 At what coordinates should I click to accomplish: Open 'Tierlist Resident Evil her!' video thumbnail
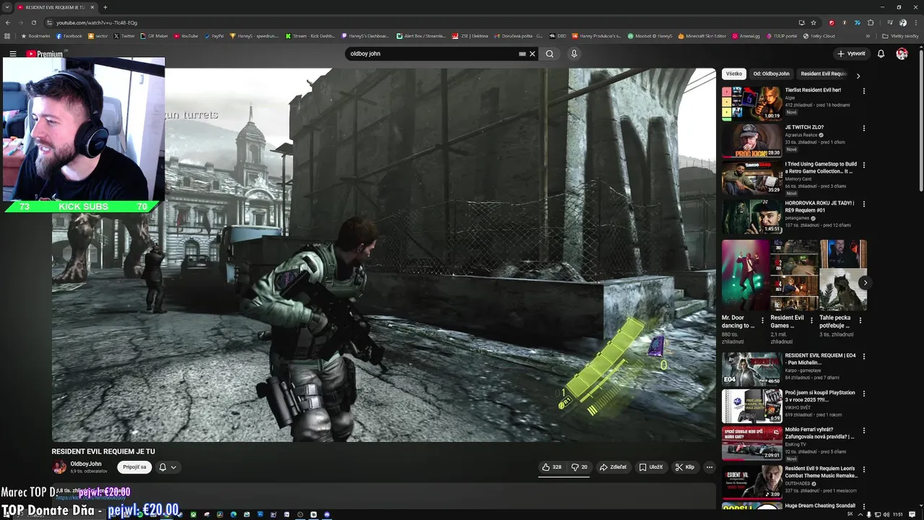751,103
